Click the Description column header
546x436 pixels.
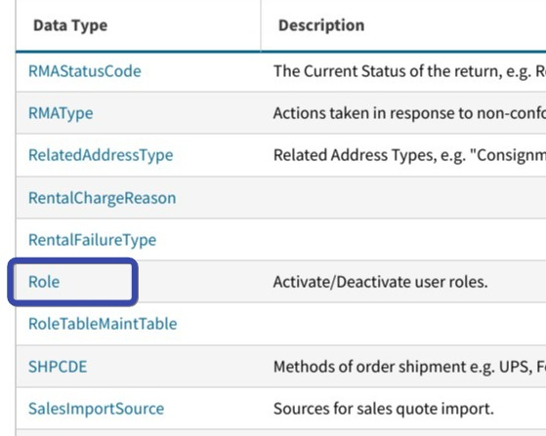pyautogui.click(x=321, y=25)
